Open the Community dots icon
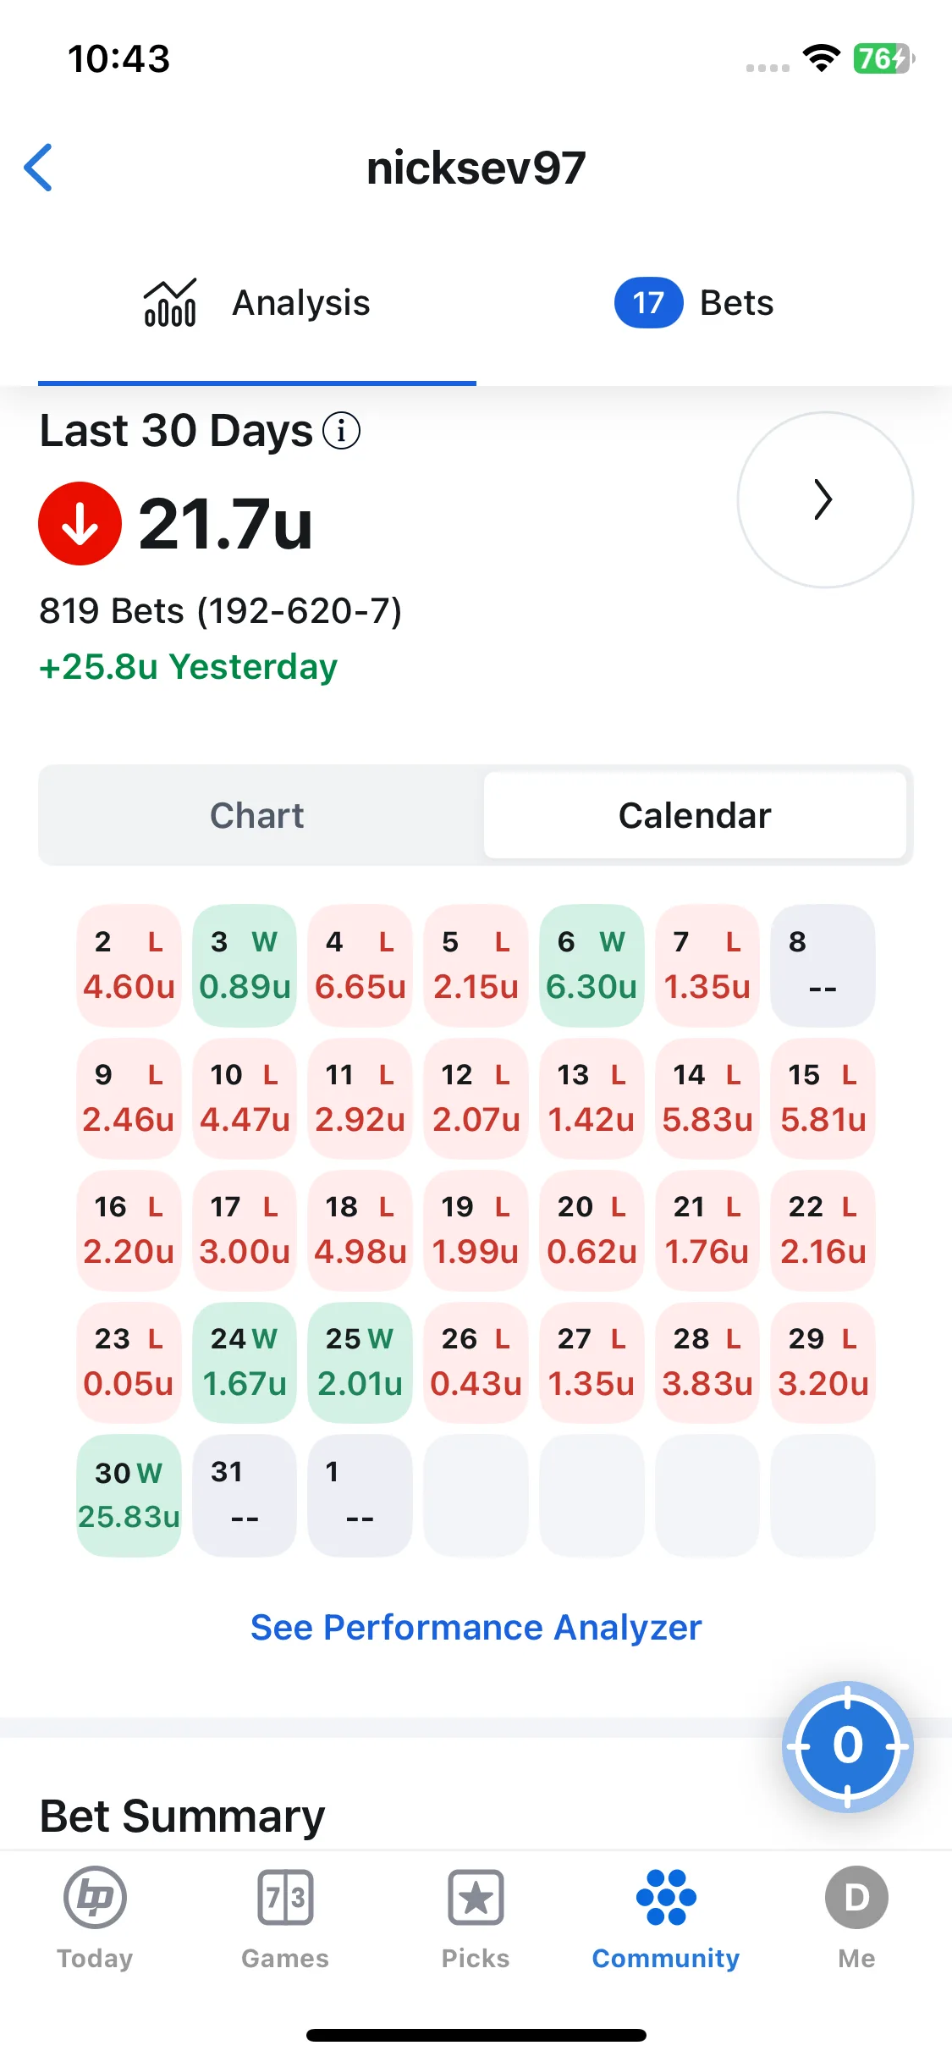Viewport: 952px width, 2062px height. [666, 1897]
